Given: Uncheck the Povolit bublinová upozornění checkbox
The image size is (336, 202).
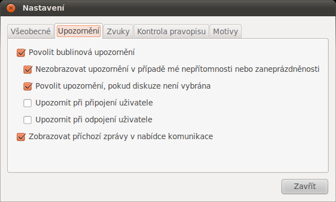Looking at the screenshot, I should (x=21, y=52).
